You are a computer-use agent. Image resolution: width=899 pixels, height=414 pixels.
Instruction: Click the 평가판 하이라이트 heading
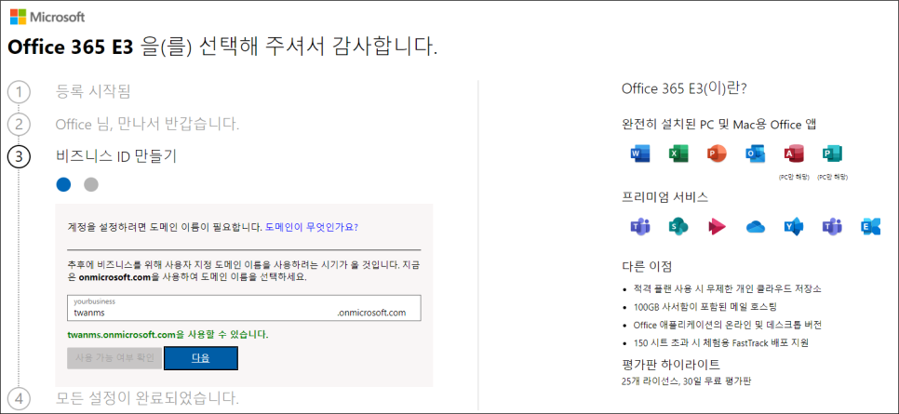pos(670,364)
